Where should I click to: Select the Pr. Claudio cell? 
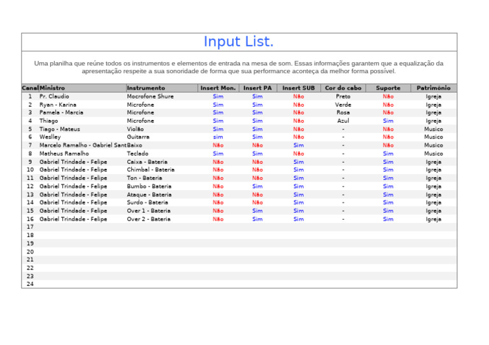[54, 97]
